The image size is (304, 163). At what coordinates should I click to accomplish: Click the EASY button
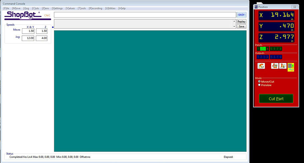(x=241, y=15)
